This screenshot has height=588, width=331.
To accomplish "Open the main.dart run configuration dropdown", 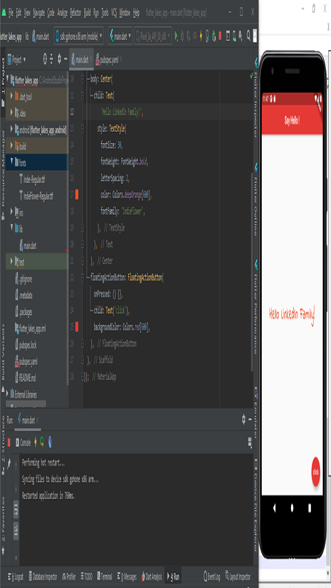I will click(x=120, y=36).
